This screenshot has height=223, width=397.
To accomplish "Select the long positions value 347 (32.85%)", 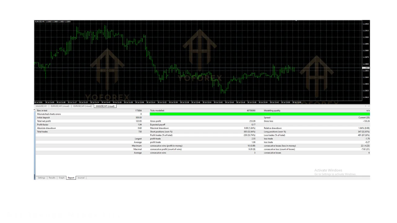I will tap(364, 132).
